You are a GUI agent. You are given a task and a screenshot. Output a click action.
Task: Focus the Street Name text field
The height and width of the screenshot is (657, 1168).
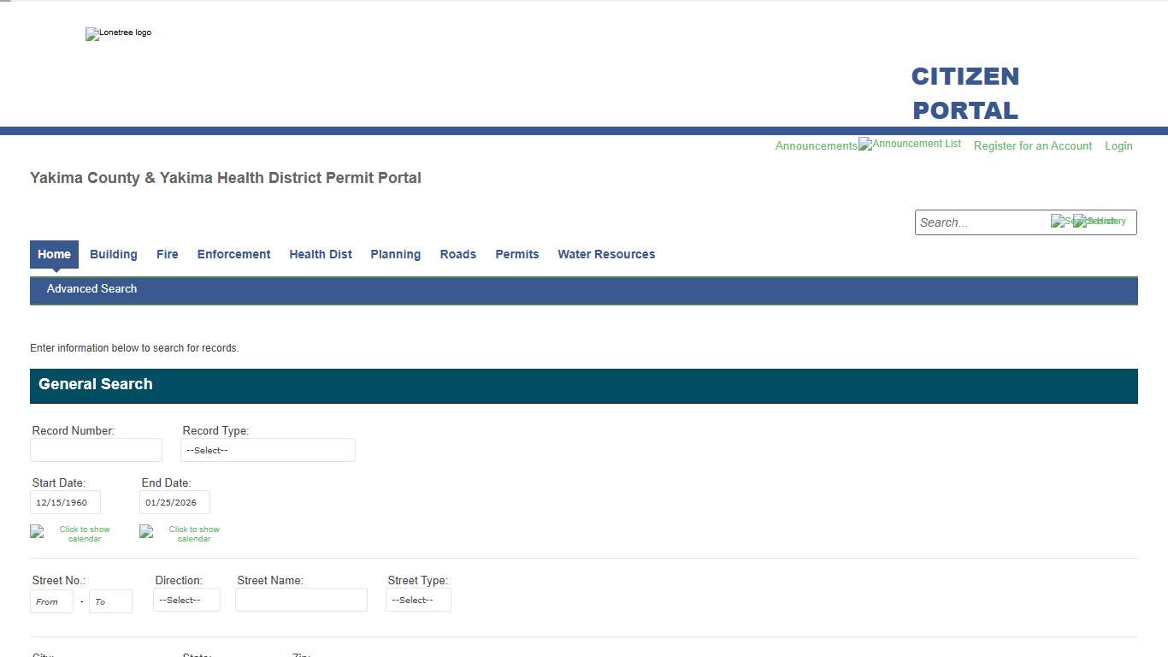point(301,601)
